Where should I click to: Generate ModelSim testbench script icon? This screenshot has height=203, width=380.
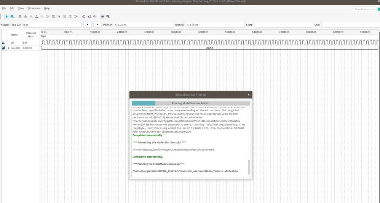95,16
